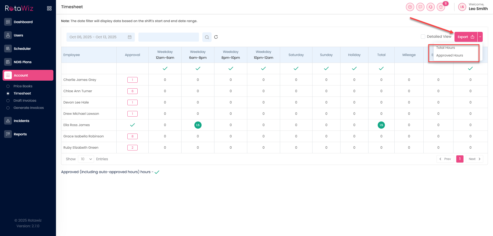This screenshot has height=236, width=493.
Task: Go to the Next page
Action: pyautogui.click(x=474, y=159)
